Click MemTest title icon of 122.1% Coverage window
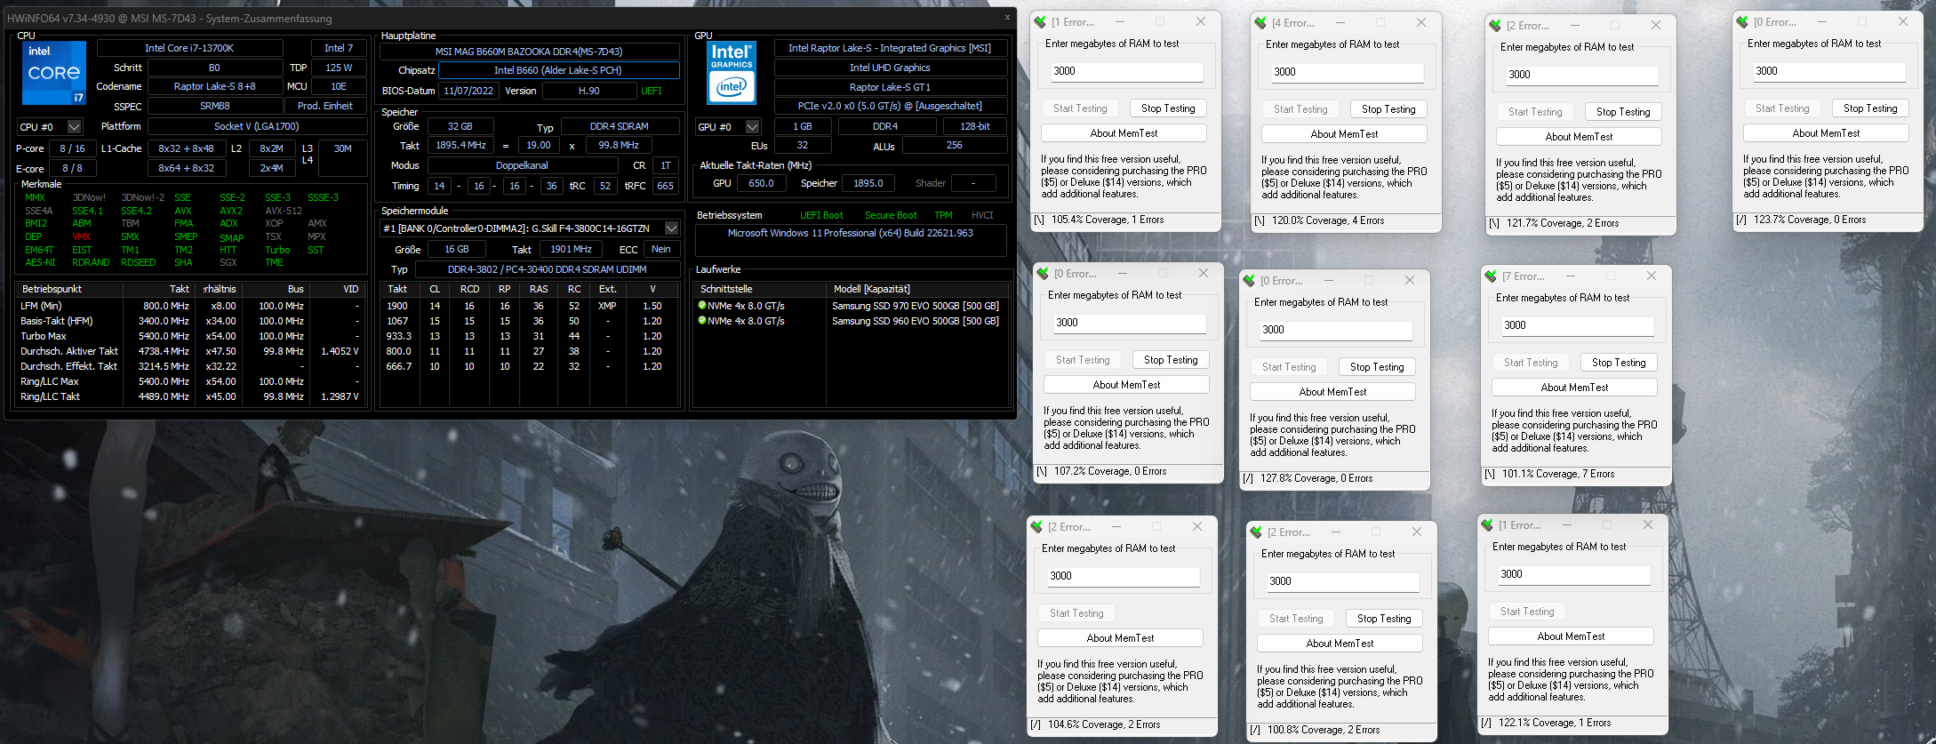 1488,525
